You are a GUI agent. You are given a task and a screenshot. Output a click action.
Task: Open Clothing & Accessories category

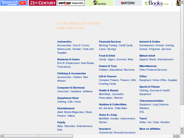(71, 73)
